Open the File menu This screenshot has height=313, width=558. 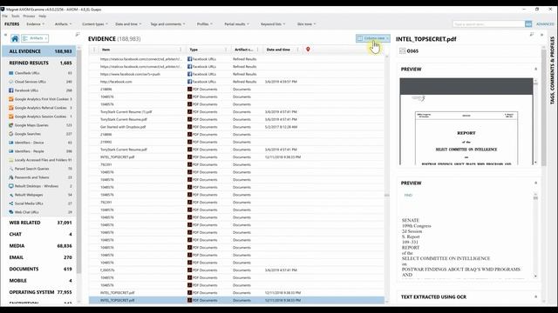click(x=4, y=17)
